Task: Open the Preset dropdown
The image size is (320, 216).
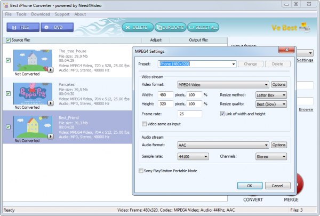Action: click(233, 64)
